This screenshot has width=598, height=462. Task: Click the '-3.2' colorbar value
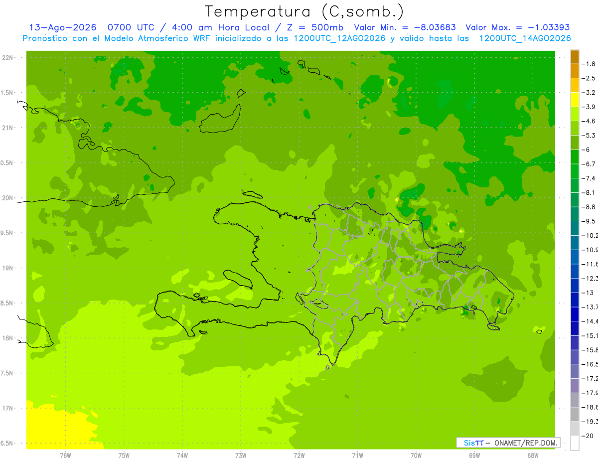589,93
